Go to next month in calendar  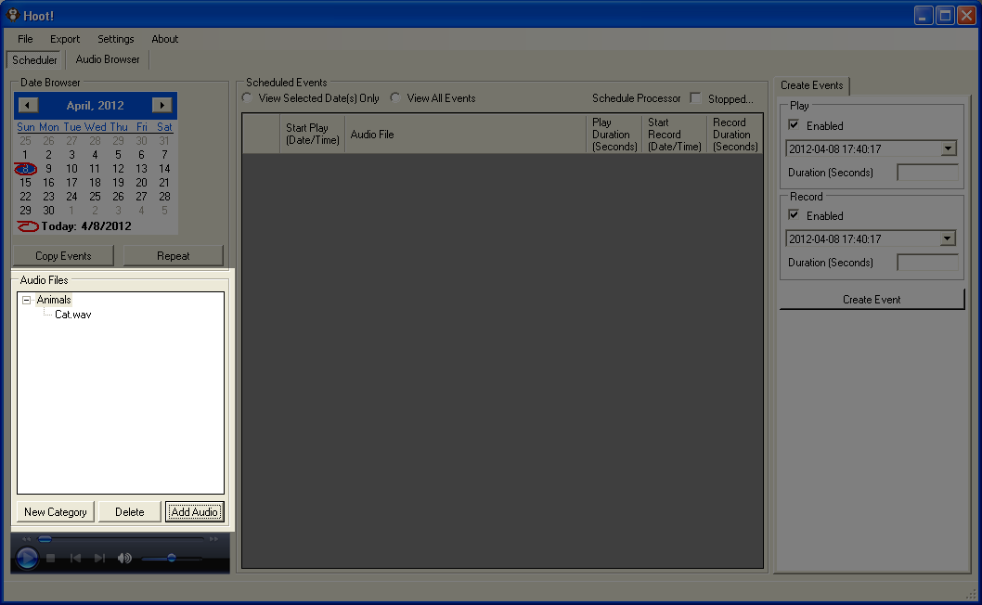coord(162,105)
